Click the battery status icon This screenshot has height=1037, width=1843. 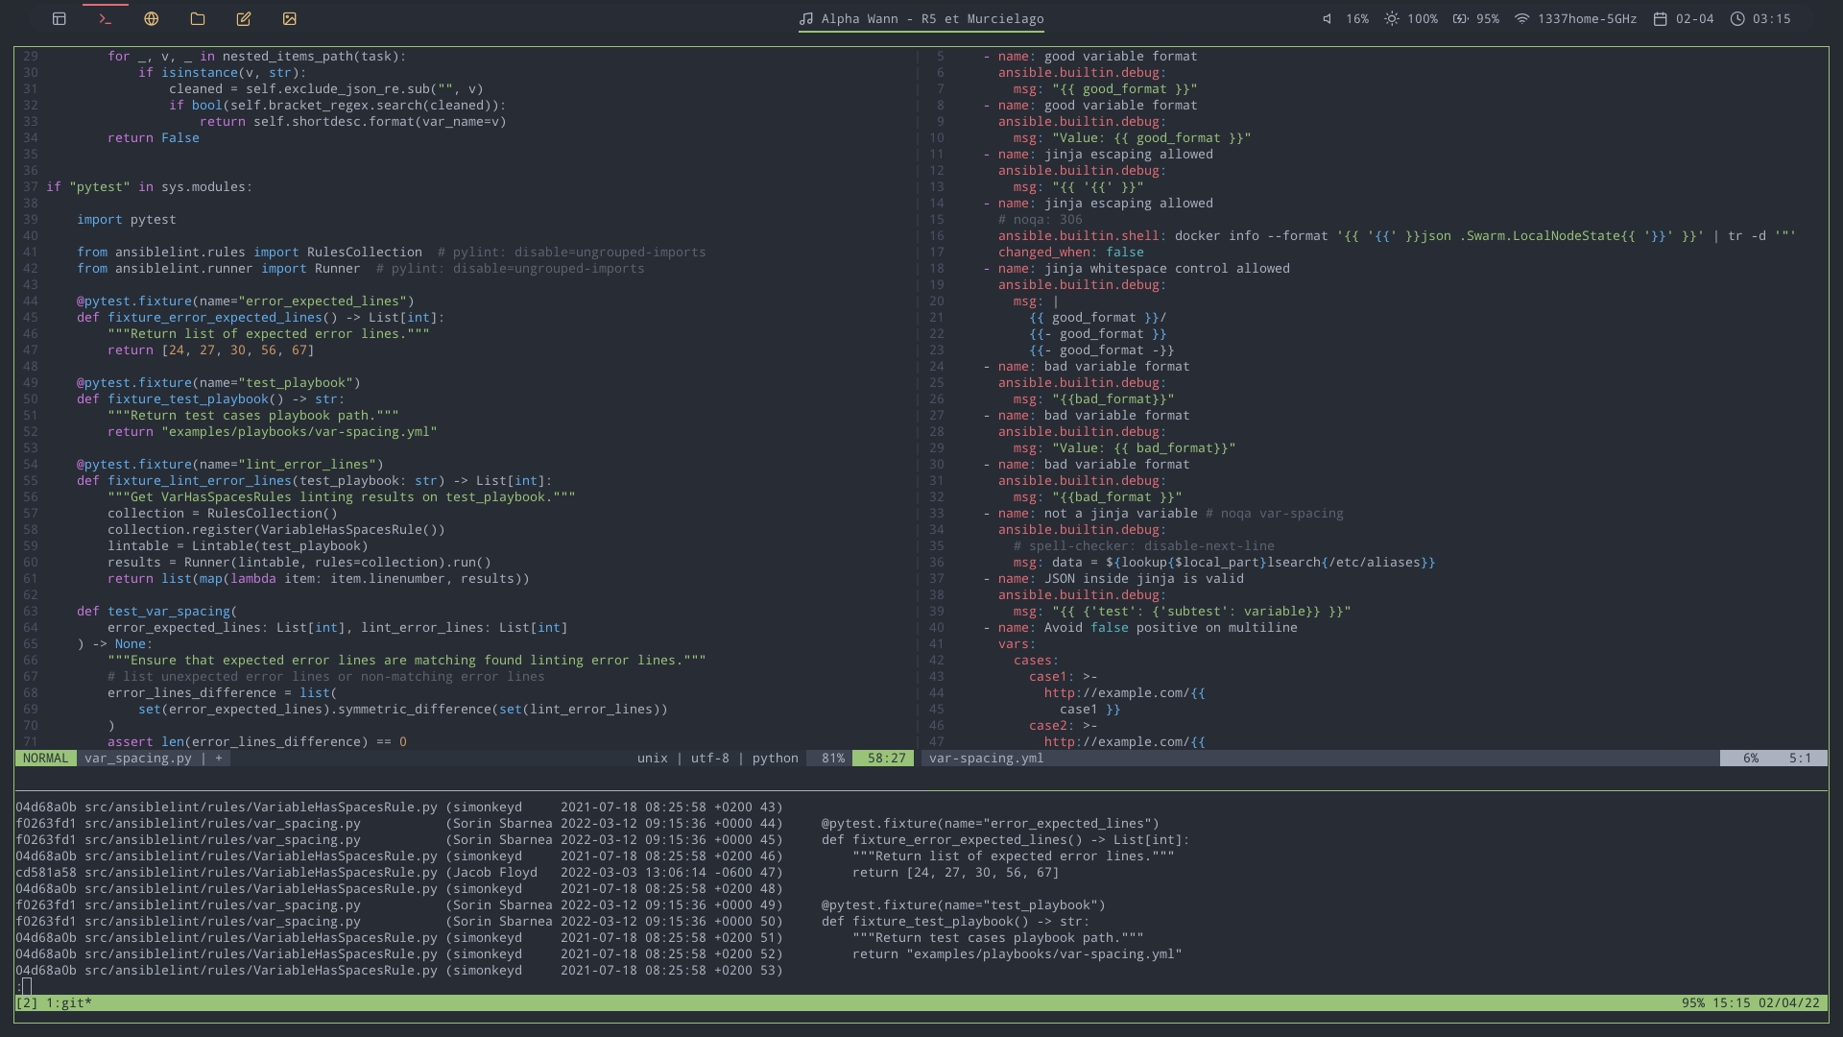[1460, 18]
